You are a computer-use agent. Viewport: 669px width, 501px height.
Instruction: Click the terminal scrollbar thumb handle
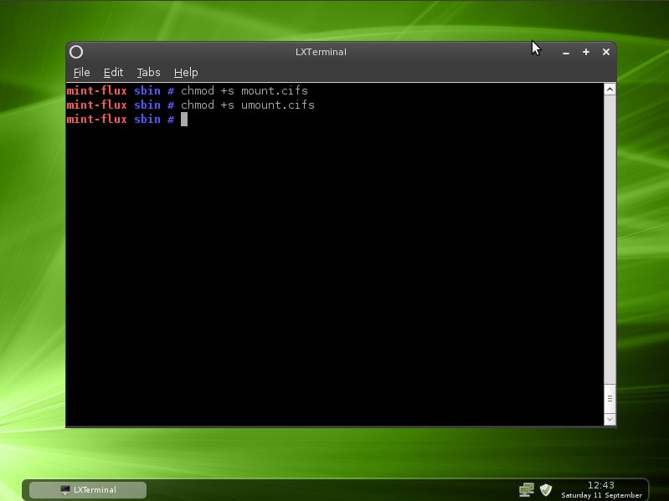pyautogui.click(x=610, y=399)
